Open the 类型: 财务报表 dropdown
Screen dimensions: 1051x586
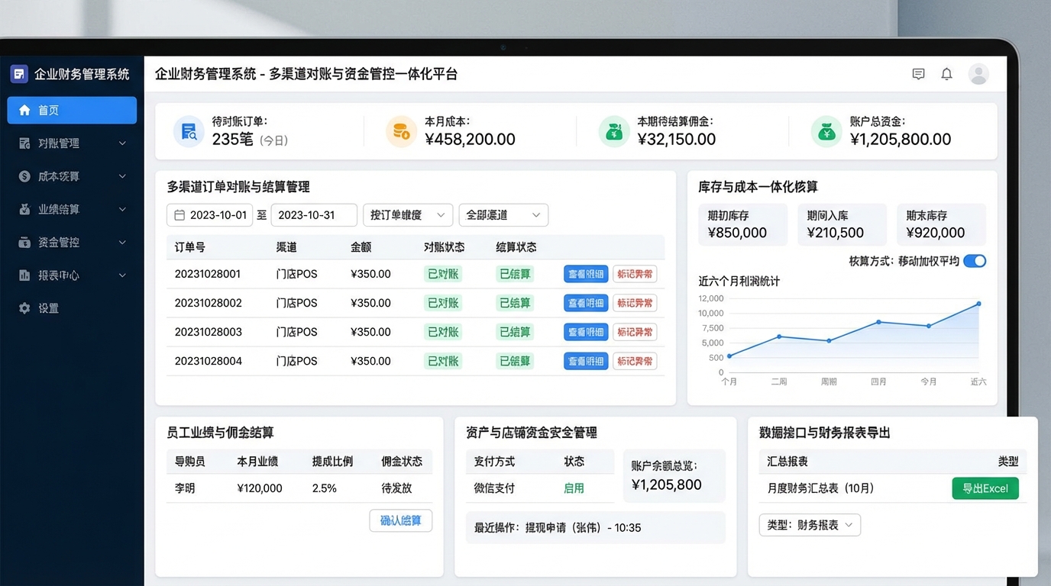(x=810, y=525)
